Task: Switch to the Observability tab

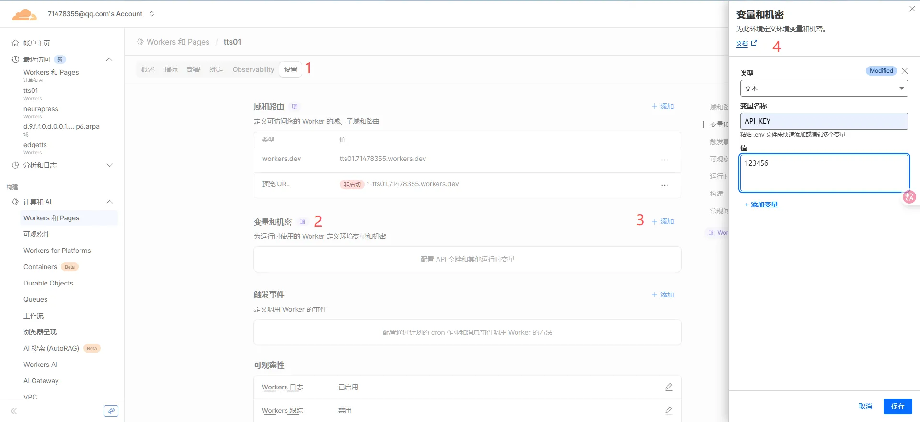Action: [x=253, y=69]
